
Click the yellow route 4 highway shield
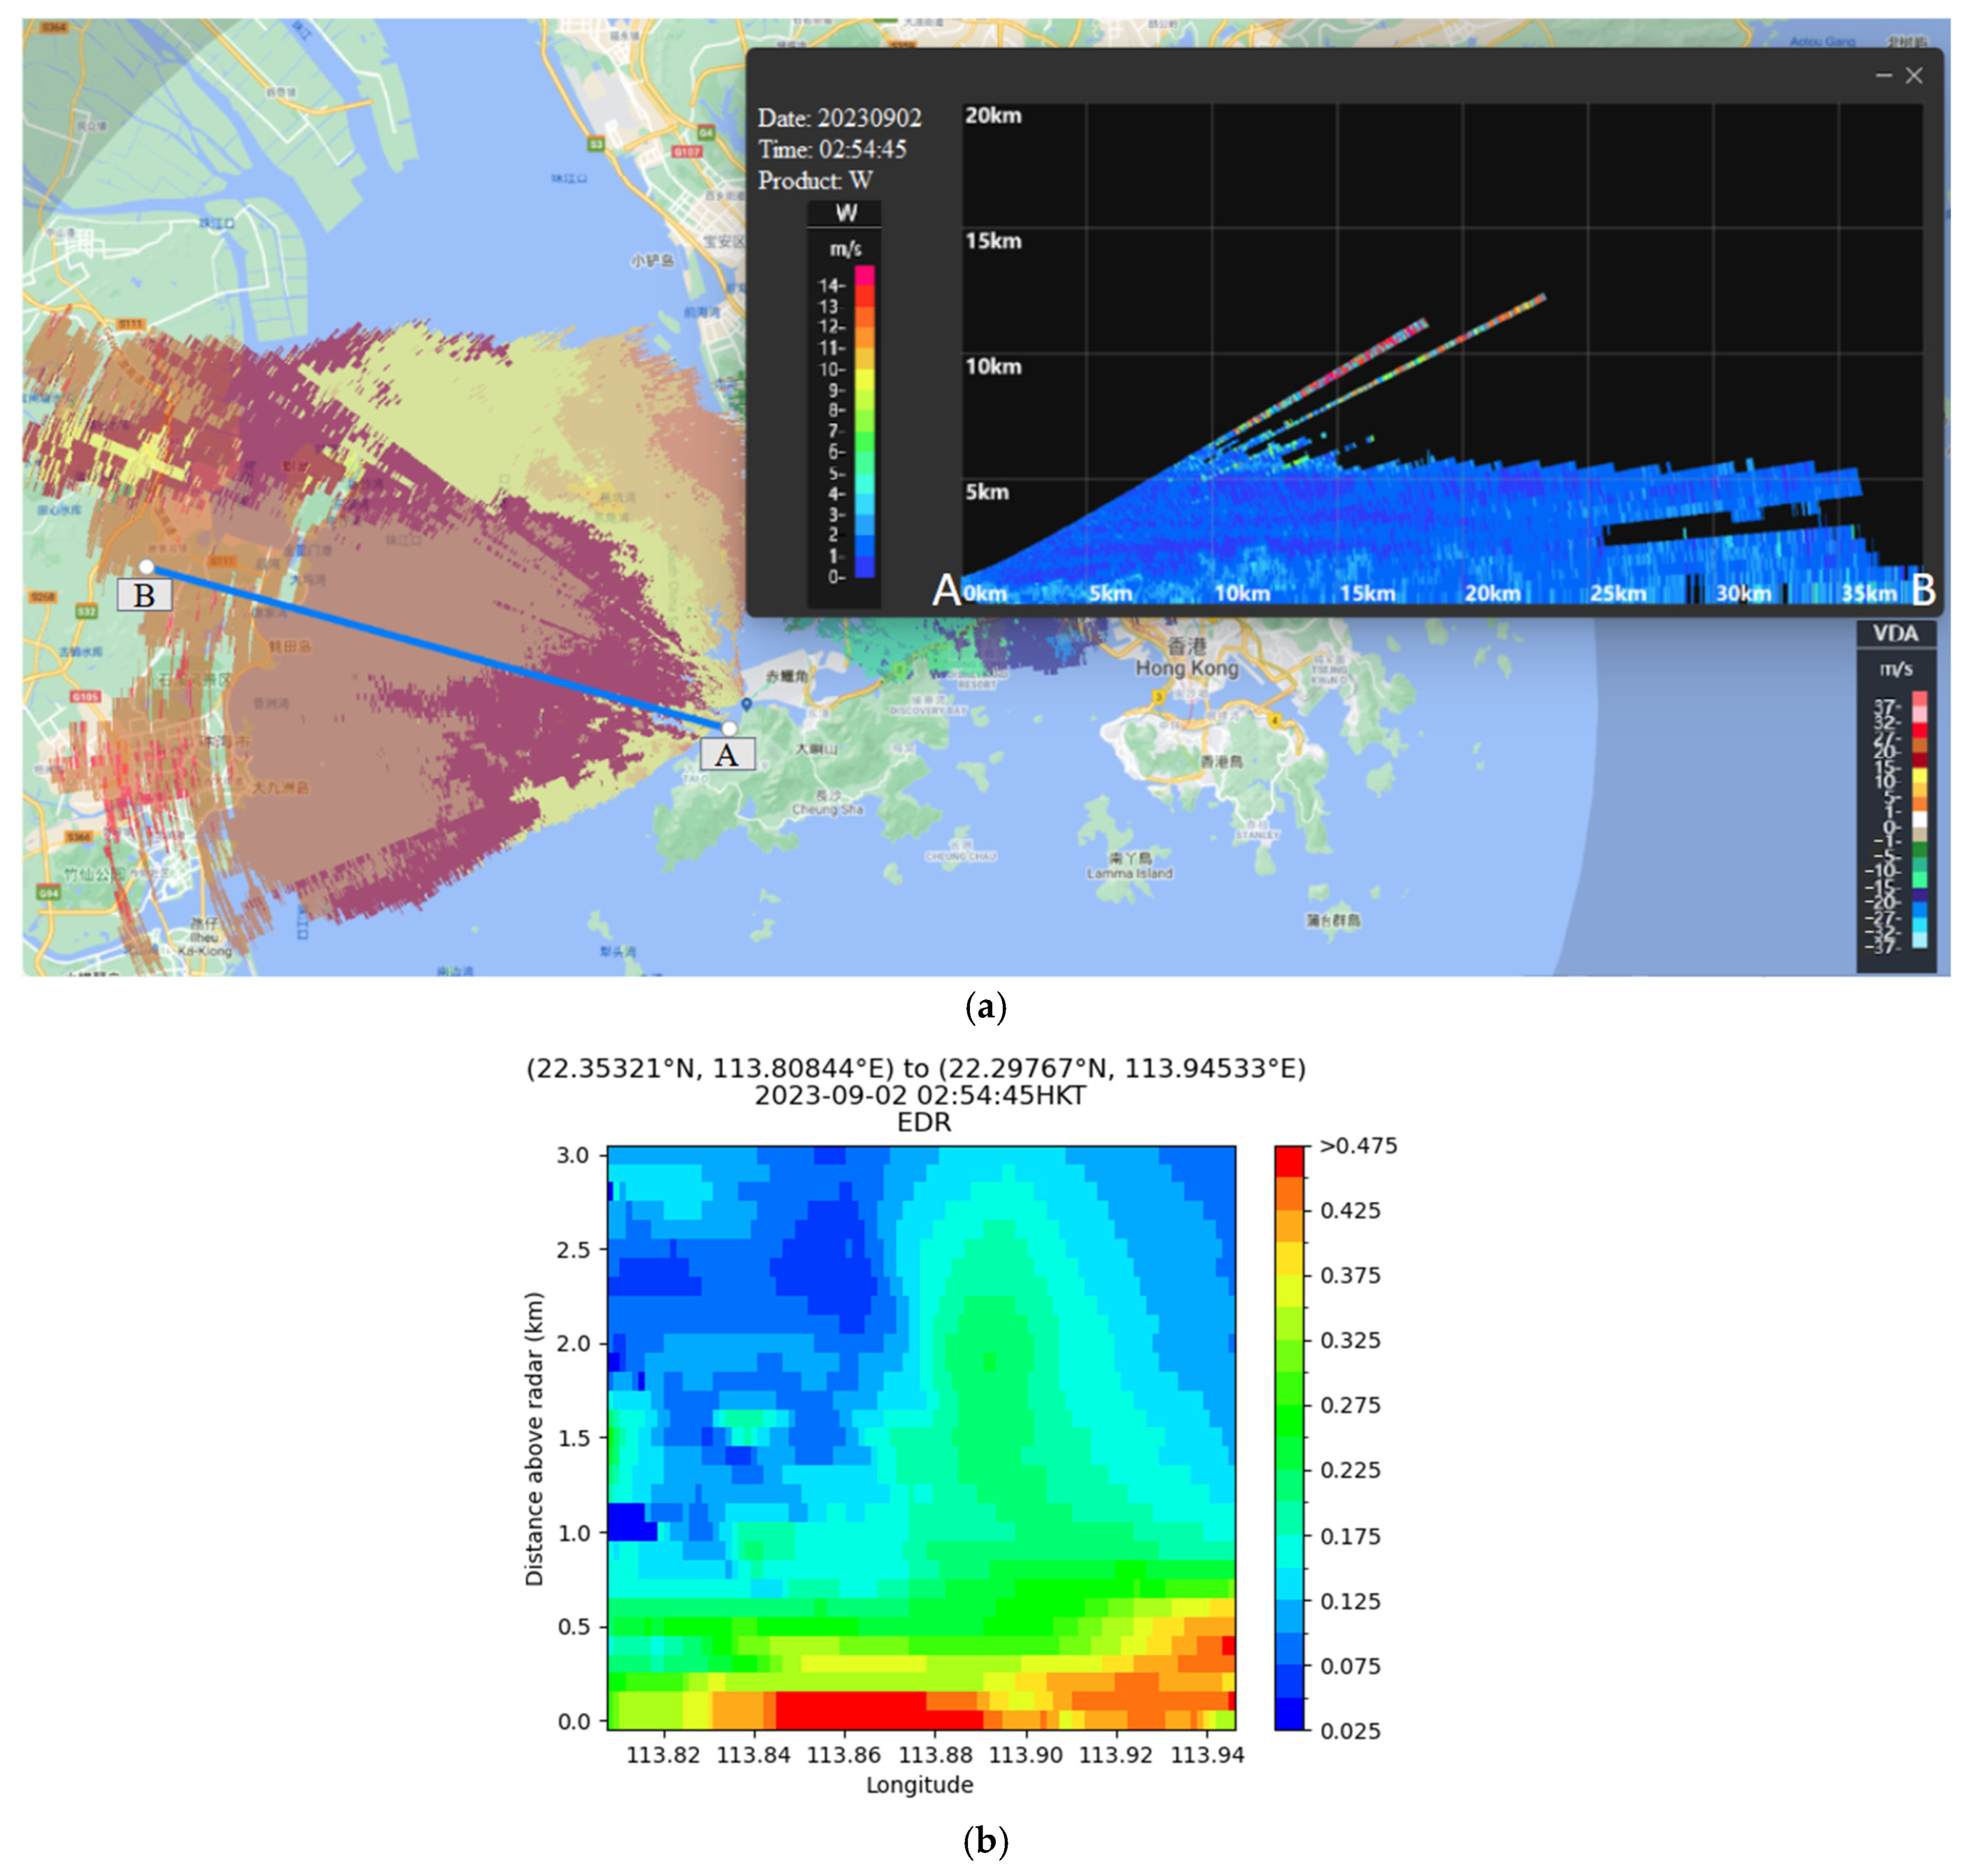pos(1275,720)
